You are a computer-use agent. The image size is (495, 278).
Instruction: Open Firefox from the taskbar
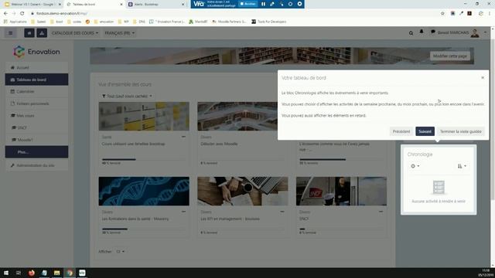(31, 273)
